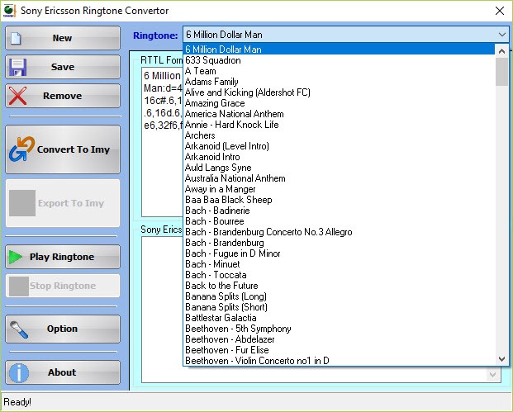Pick 'Arkanoid (Level Intro)'
The height and width of the screenshot is (412, 513).
click(x=339, y=146)
